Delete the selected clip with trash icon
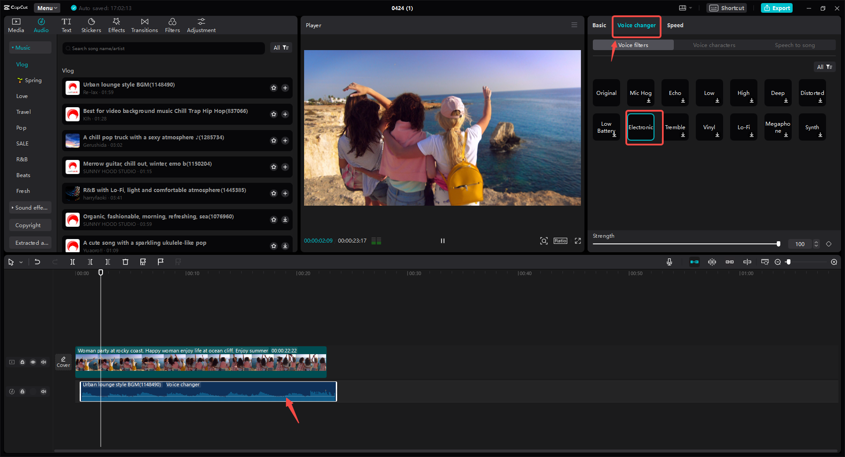The image size is (845, 457). point(125,262)
